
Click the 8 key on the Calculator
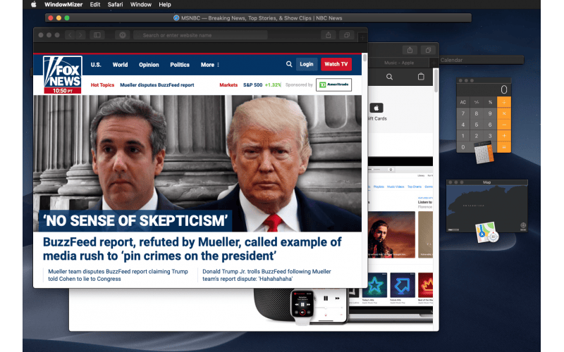(477, 113)
